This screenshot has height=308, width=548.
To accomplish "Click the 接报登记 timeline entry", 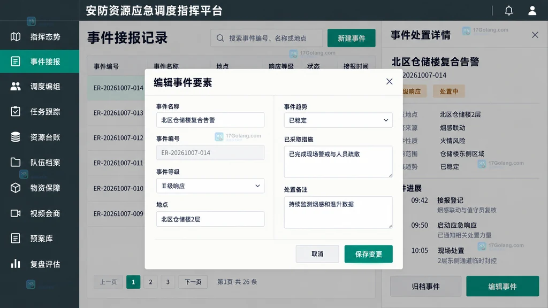I will [x=450, y=201].
